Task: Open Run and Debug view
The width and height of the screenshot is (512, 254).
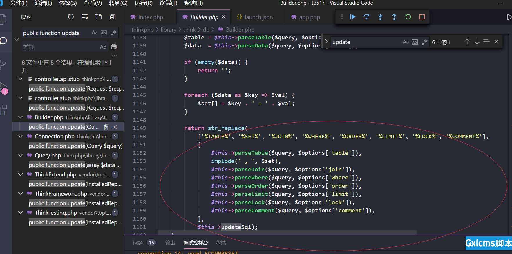Action: point(3,87)
